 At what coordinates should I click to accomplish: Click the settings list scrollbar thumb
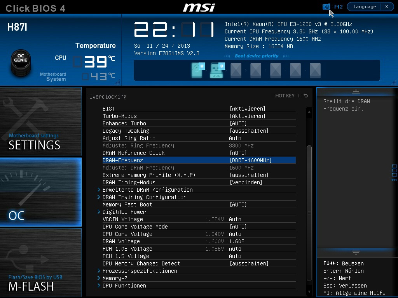point(309,212)
